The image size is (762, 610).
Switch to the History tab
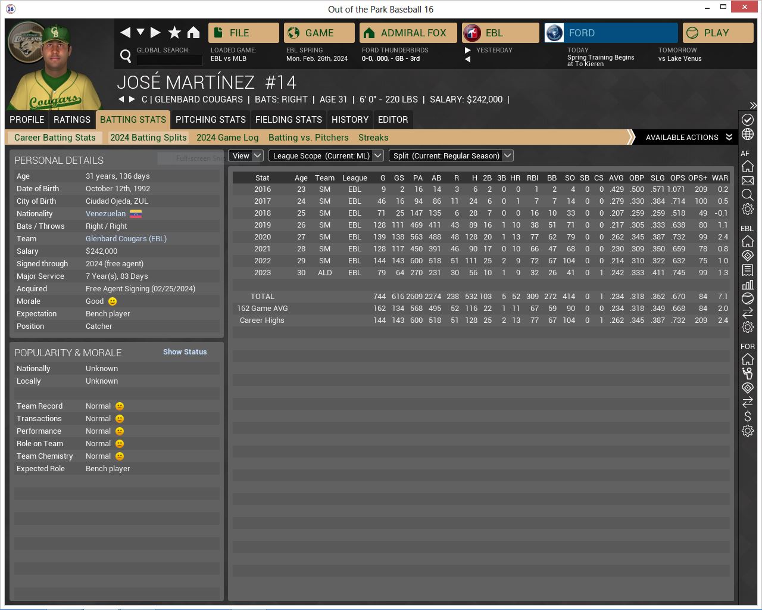350,120
